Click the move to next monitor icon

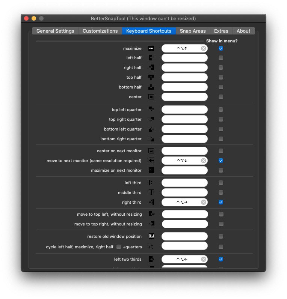tap(151, 161)
